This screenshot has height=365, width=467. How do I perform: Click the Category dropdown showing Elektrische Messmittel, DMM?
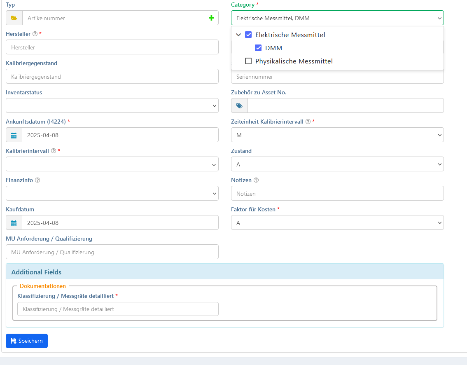(x=337, y=18)
